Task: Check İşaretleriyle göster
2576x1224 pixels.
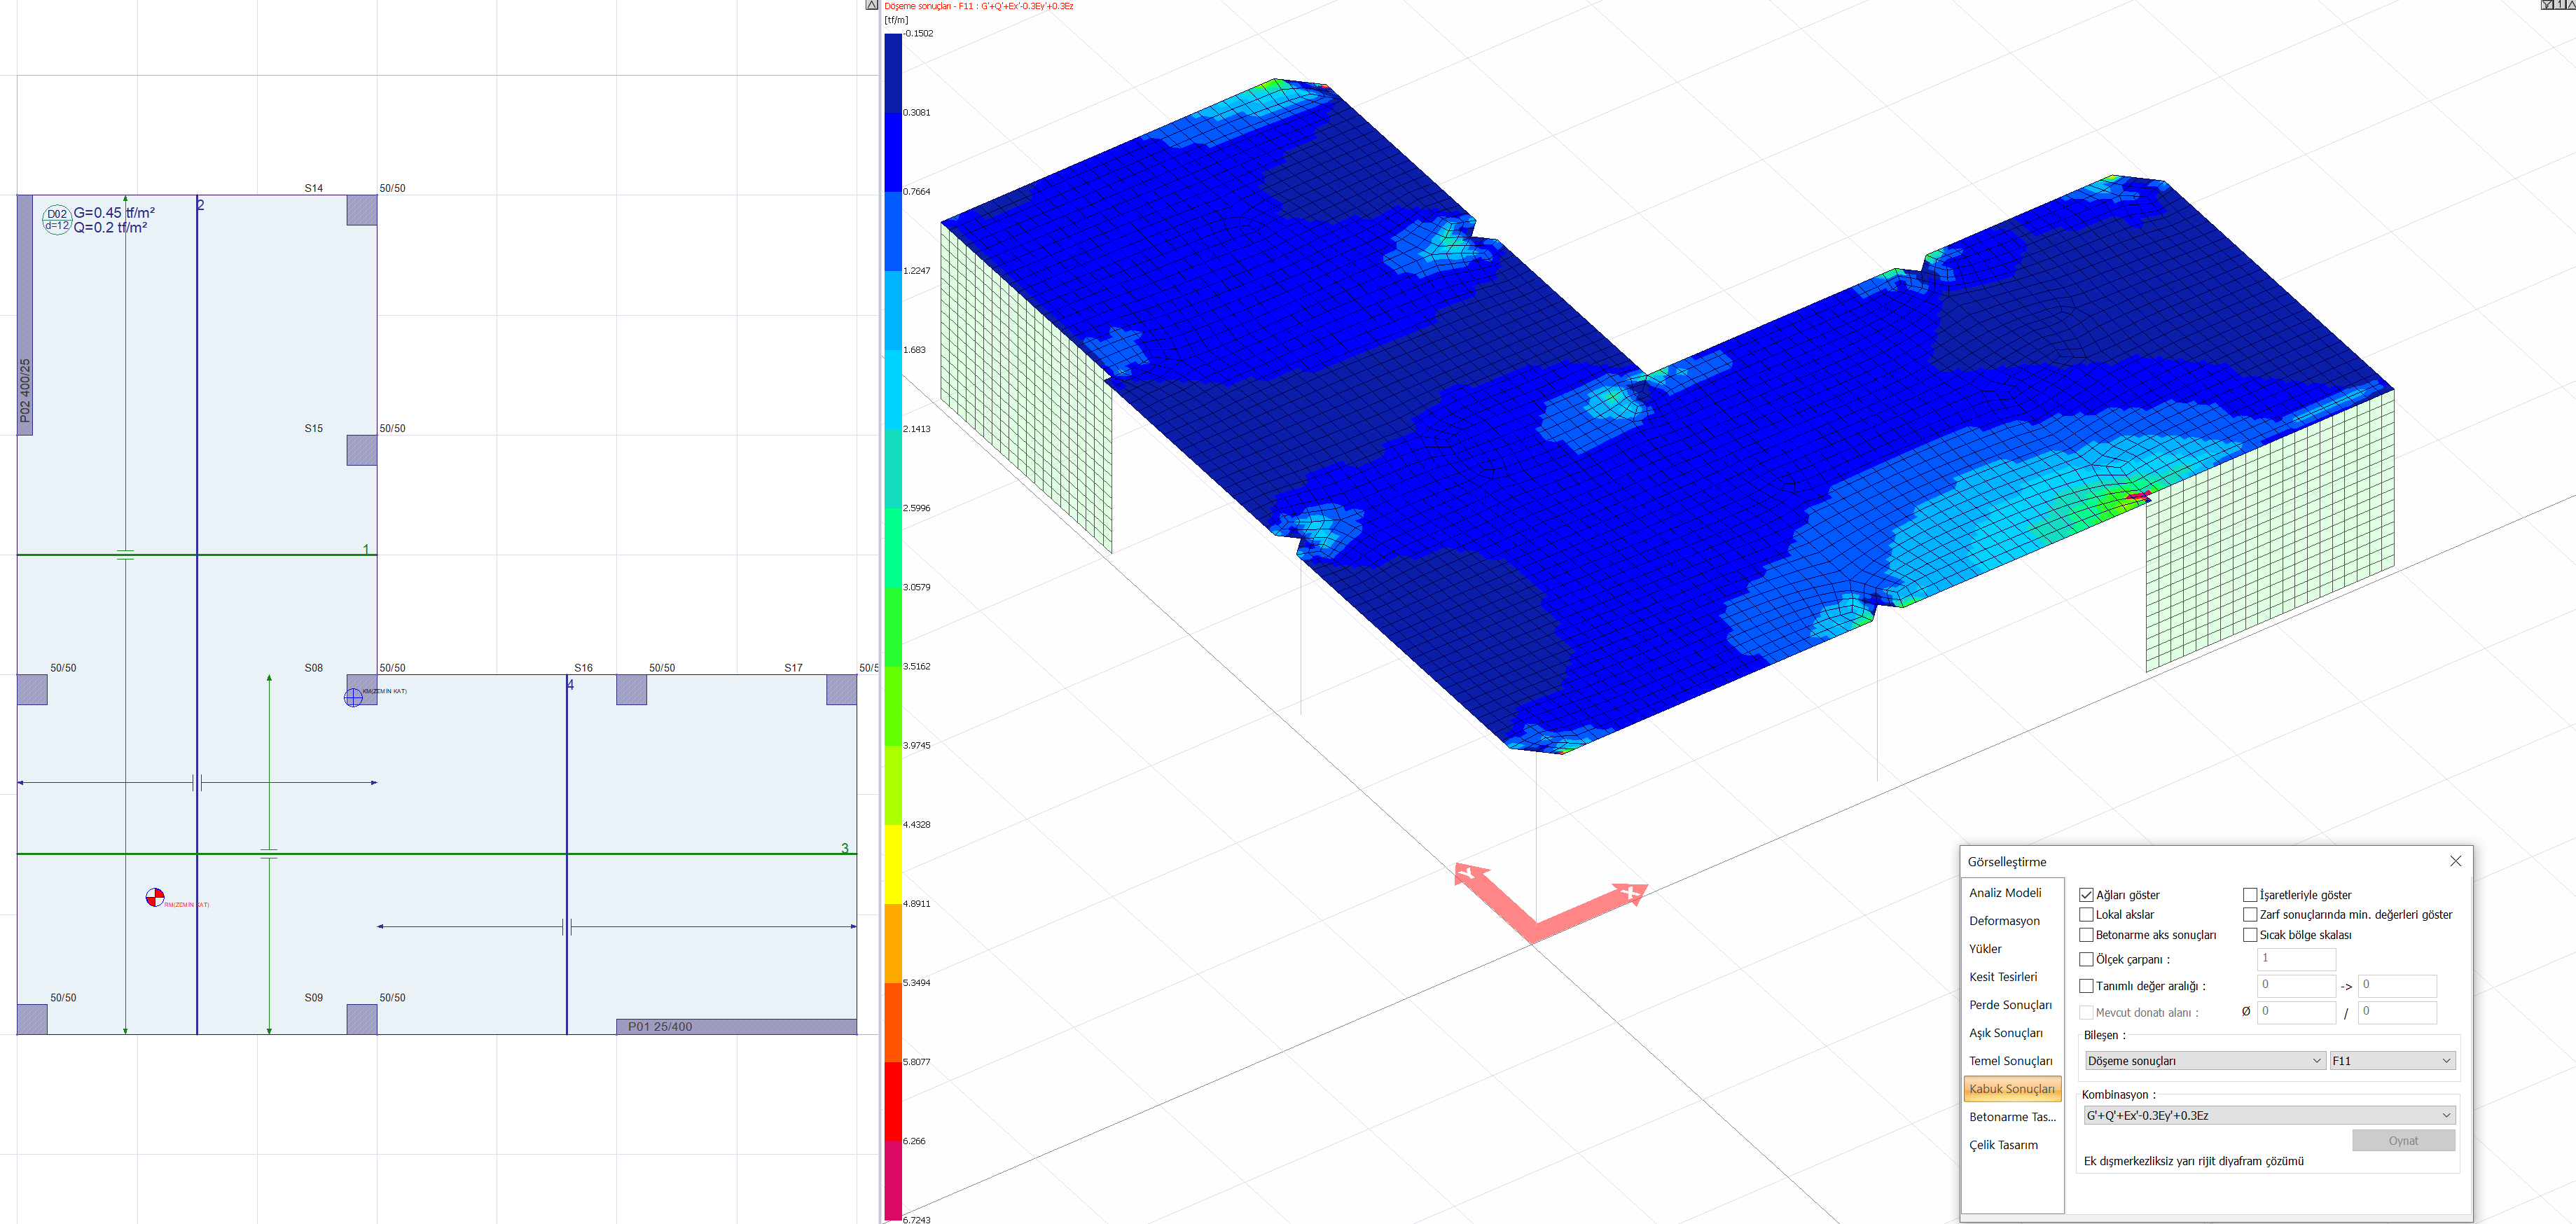Action: (x=2251, y=894)
